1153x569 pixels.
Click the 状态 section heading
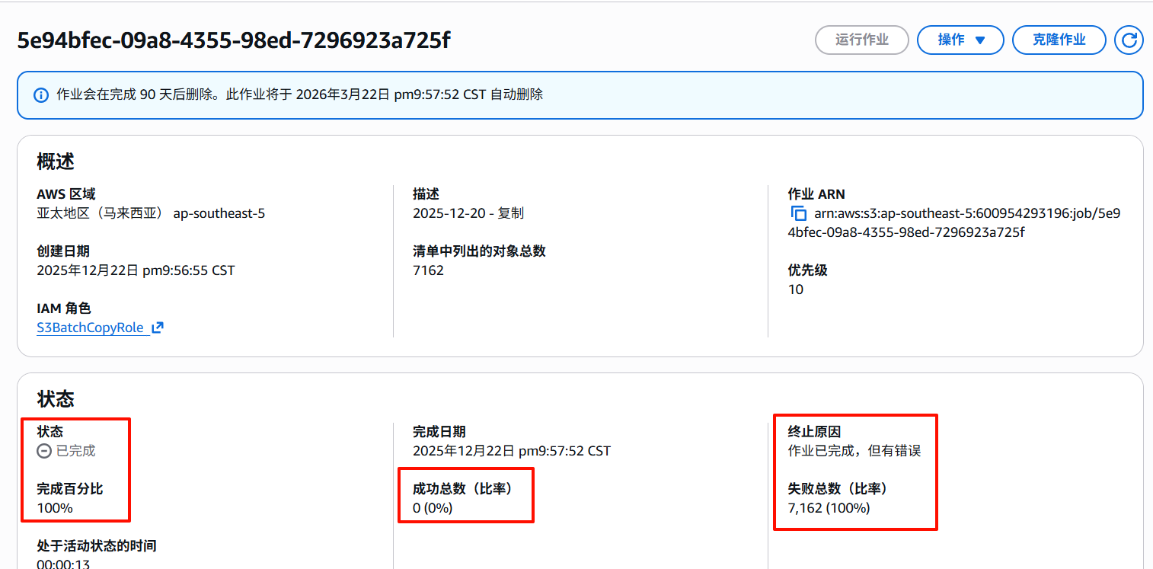tap(56, 399)
